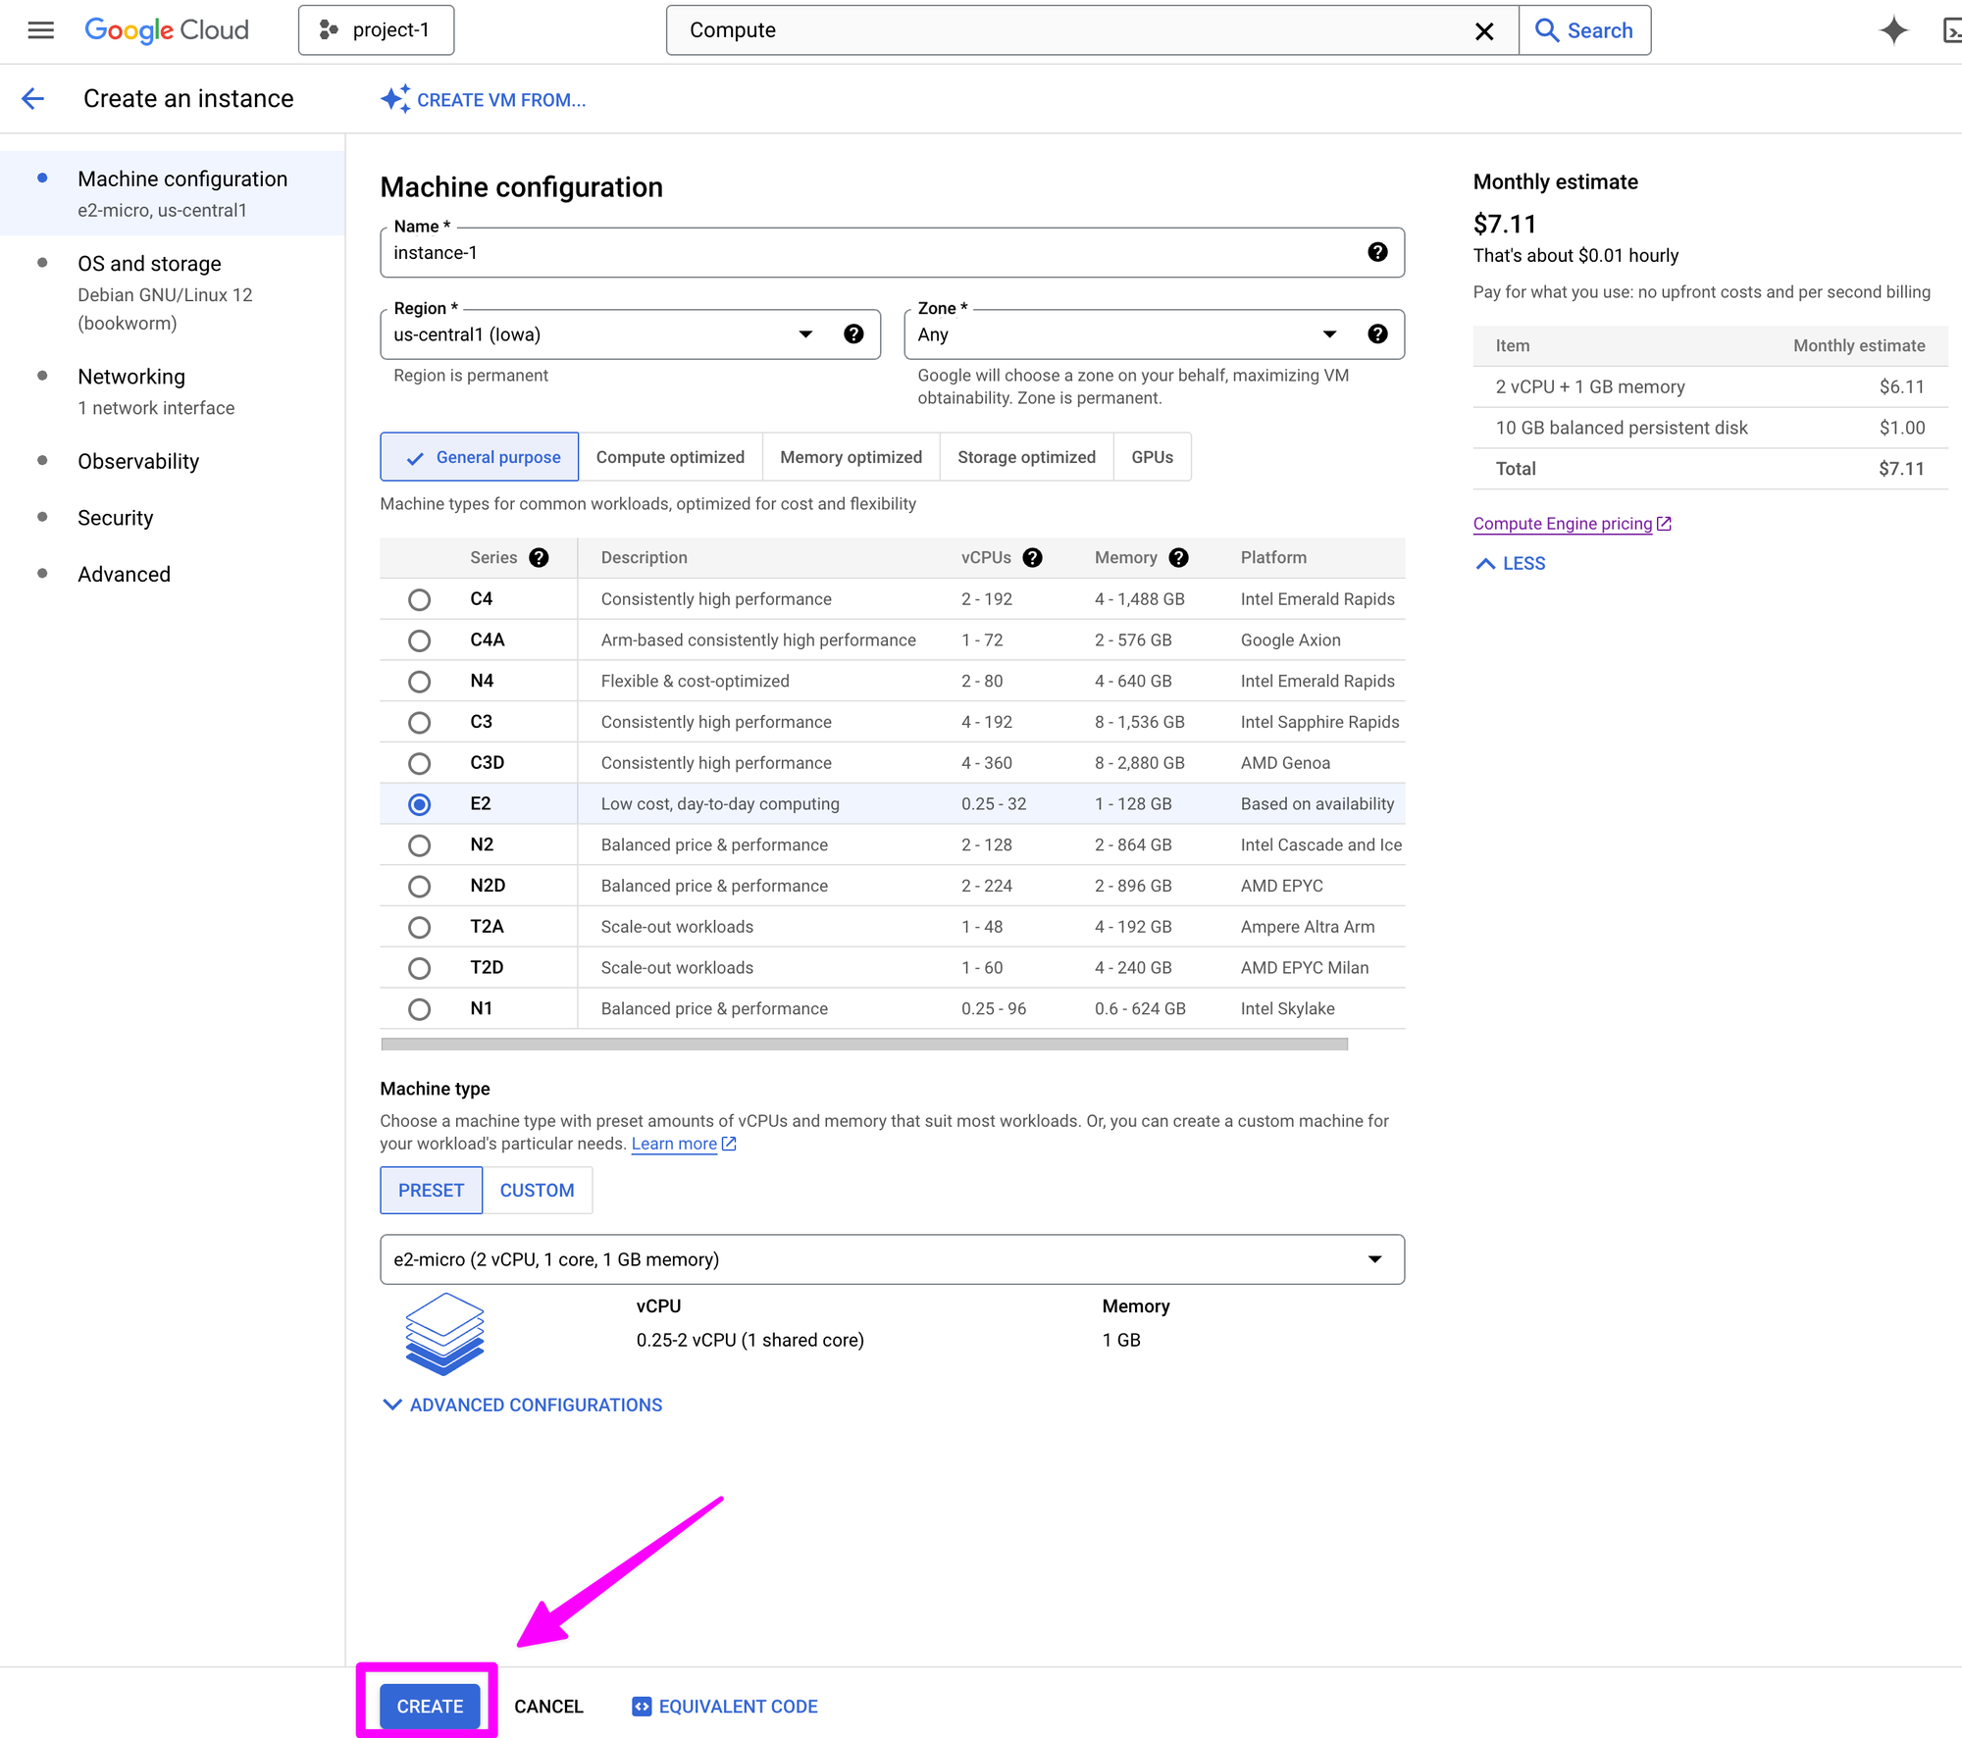Click the help icon in the Name field

click(x=1377, y=252)
